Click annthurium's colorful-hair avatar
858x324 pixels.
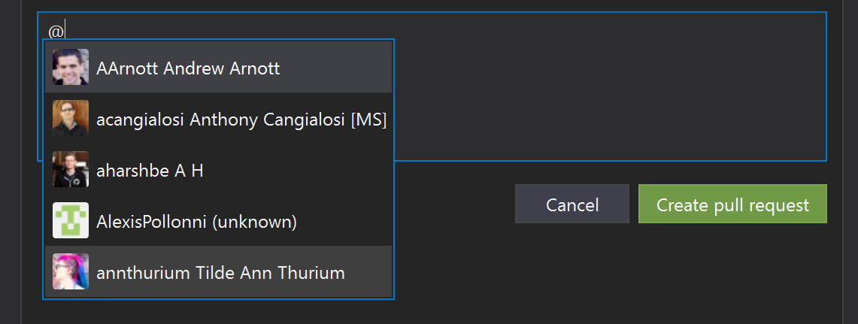coord(71,271)
